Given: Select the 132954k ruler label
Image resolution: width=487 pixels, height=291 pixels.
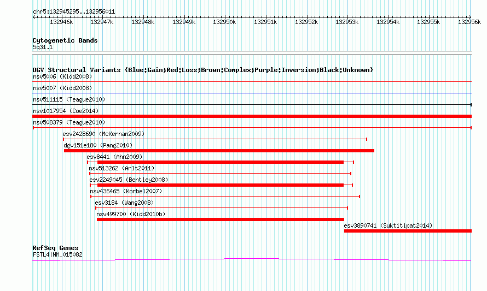Looking at the screenshot, I should point(388,22).
